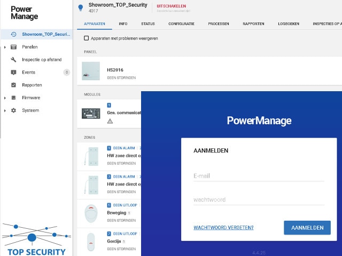
Task: Click the Events alert icon
Action: tap(13, 73)
